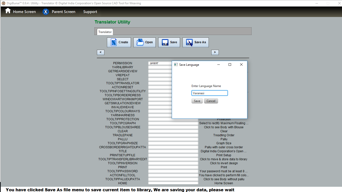The image size is (342, 192).
Task: Click the PALLU translation input field
Action: 173,139
